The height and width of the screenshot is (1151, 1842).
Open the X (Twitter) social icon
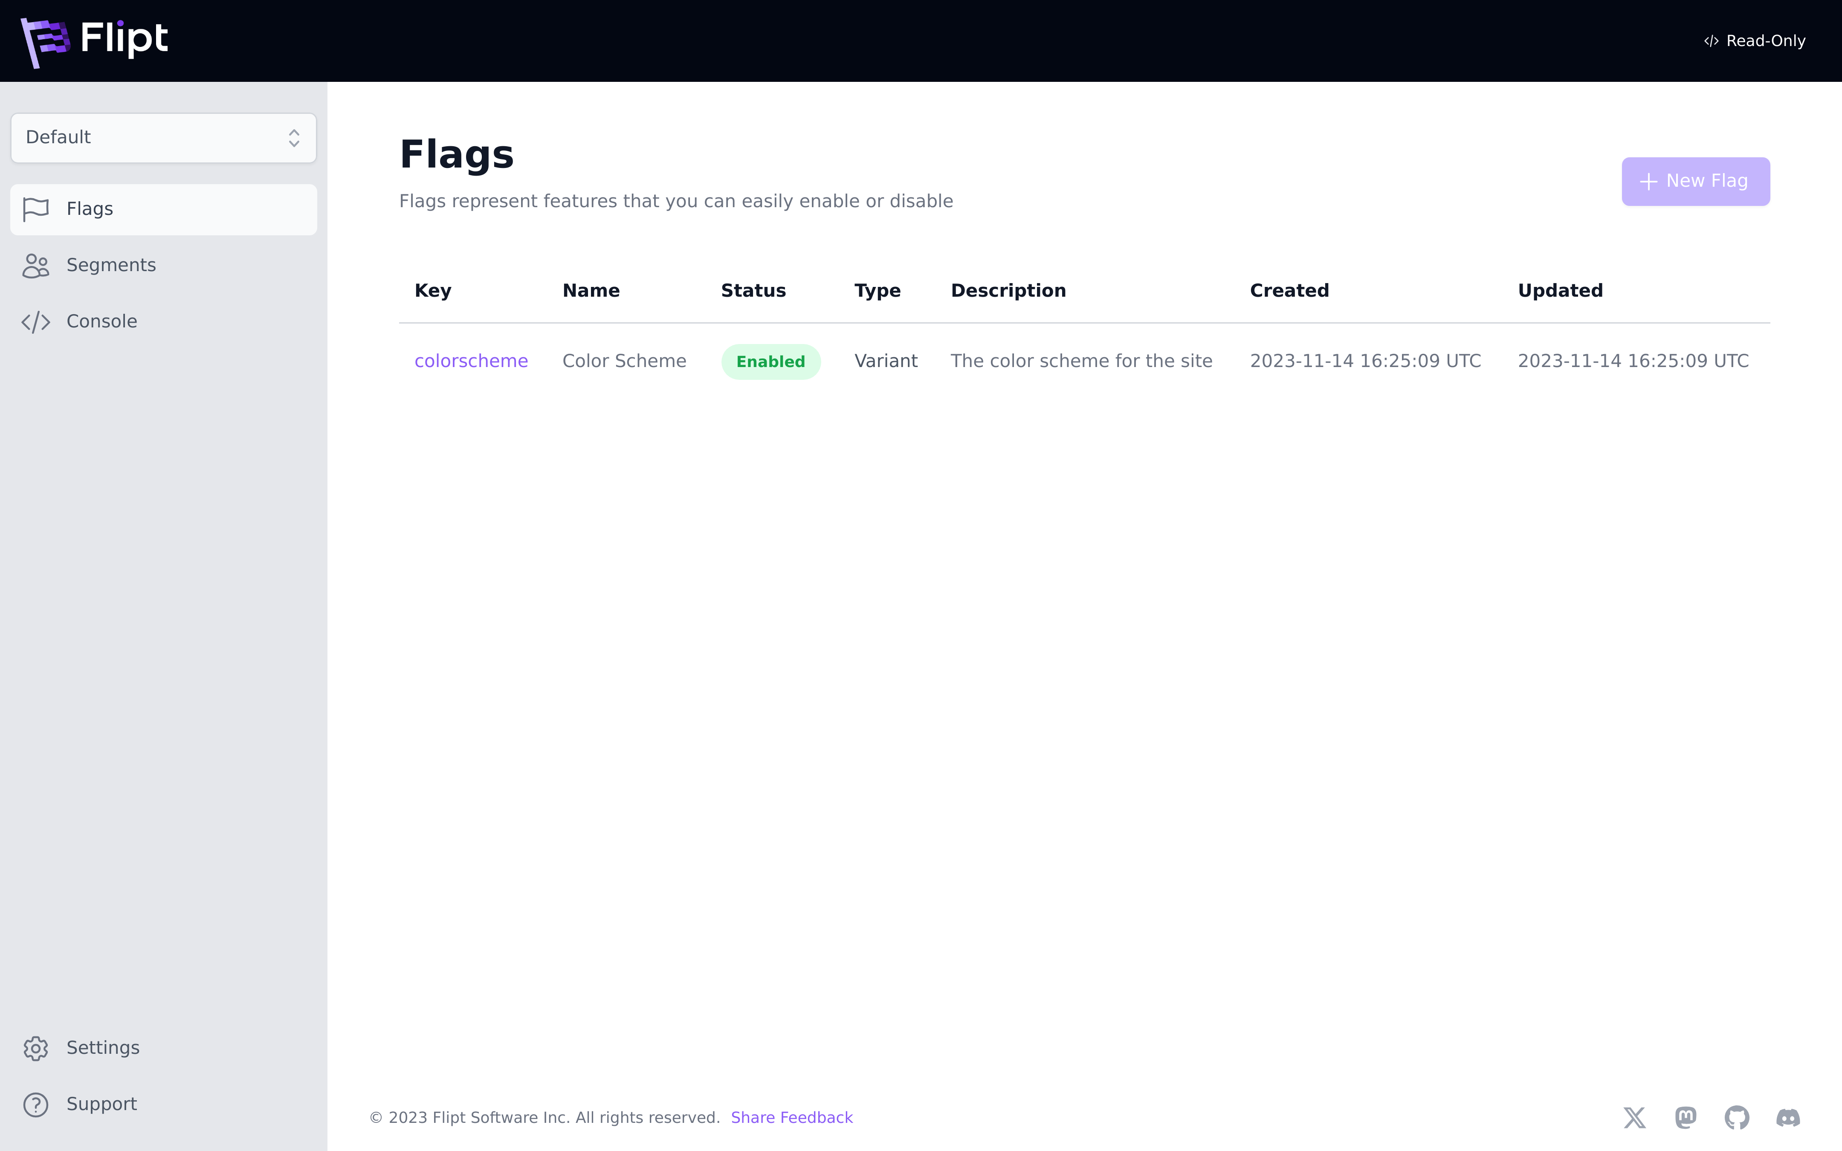coord(1634,1117)
